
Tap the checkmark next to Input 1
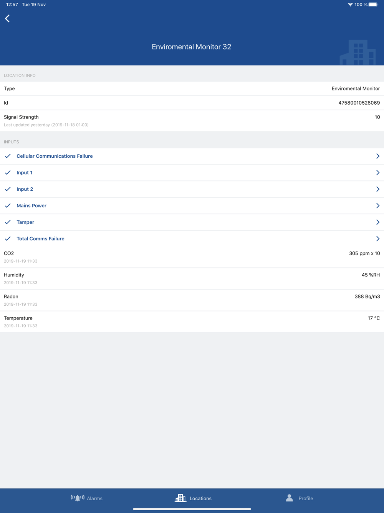[8, 173]
